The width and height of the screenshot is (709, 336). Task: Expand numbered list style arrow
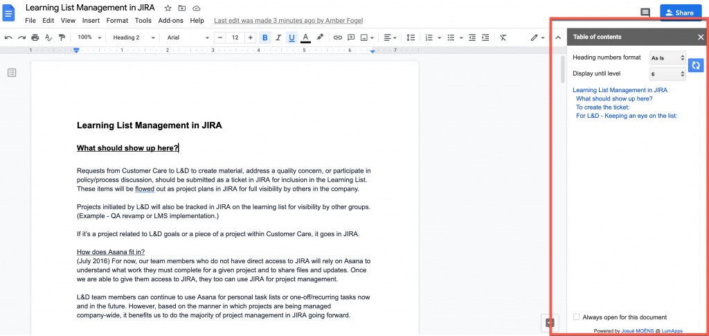click(x=440, y=38)
